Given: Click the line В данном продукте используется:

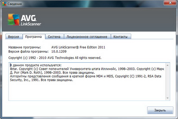Looking at the screenshot, I should [36, 65].
